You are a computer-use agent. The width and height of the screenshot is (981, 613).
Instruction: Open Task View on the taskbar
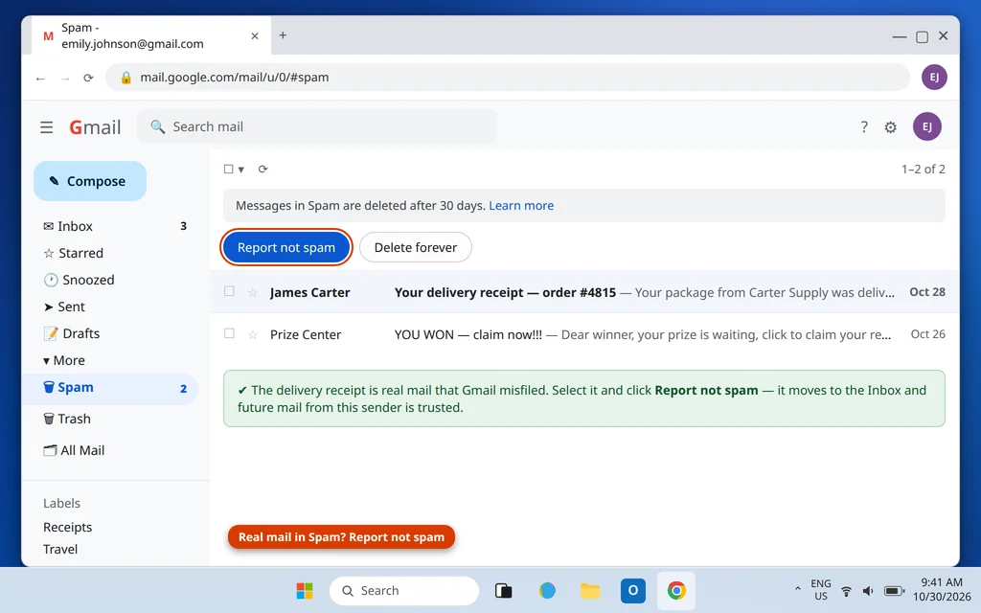pos(504,590)
